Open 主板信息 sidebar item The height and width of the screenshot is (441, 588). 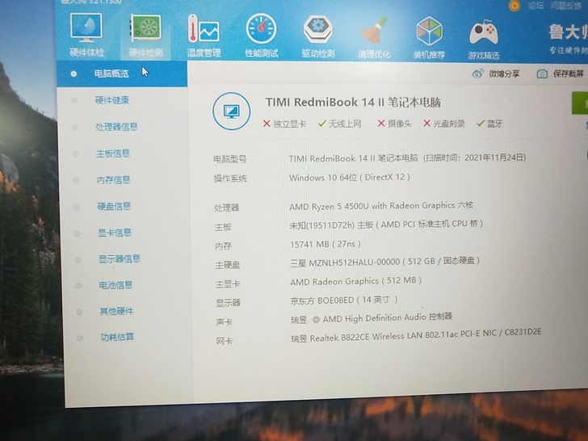click(x=113, y=153)
